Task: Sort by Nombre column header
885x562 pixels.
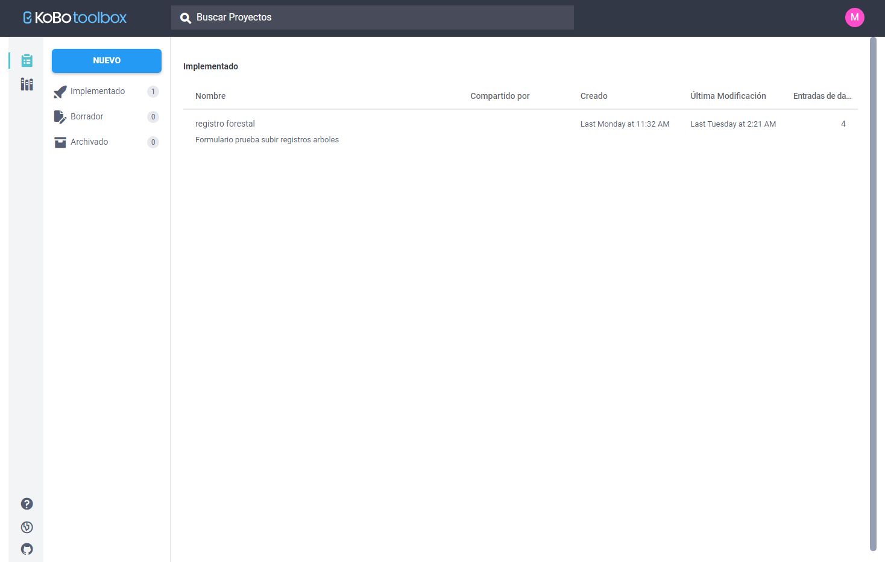Action: pyautogui.click(x=210, y=96)
